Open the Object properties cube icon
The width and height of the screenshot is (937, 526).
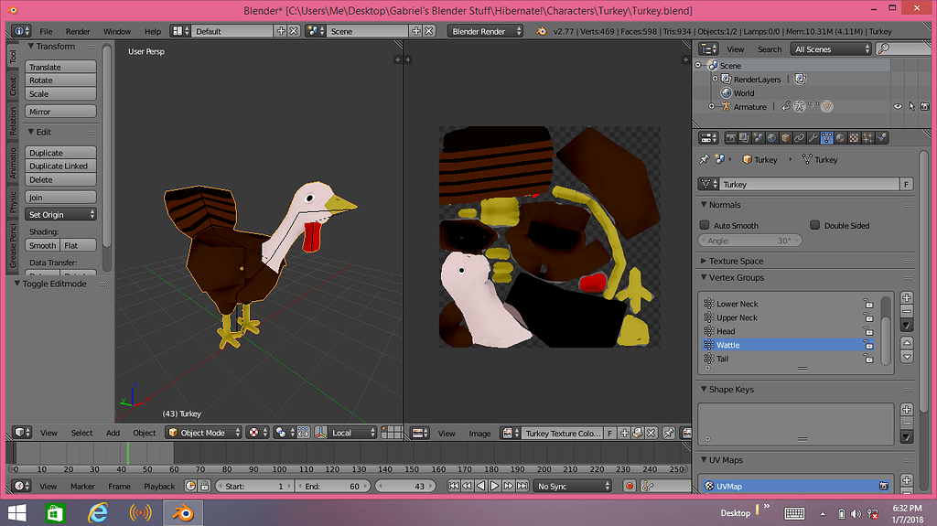[x=785, y=138]
